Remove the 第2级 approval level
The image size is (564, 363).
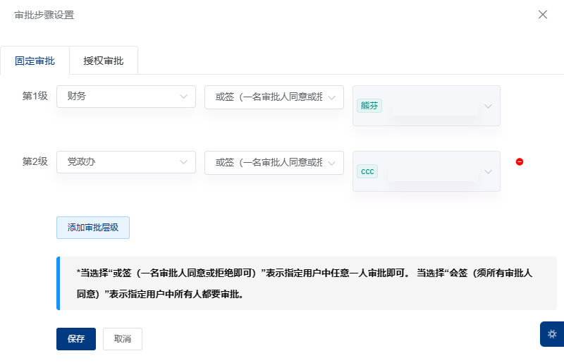[x=520, y=162]
